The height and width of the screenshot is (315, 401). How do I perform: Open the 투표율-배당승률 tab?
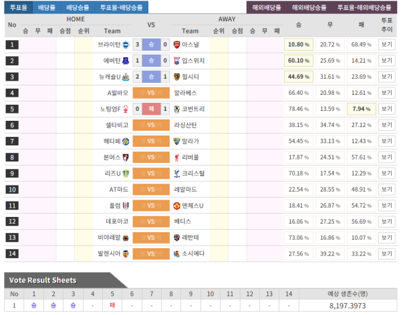(x=121, y=7)
